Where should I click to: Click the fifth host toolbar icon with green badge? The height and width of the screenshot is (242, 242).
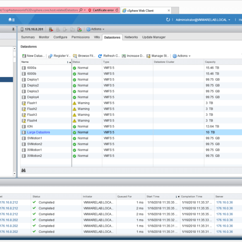click(79, 29)
